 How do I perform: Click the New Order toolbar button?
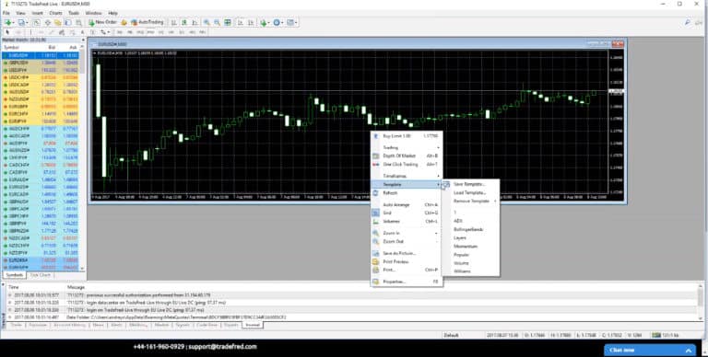point(103,22)
